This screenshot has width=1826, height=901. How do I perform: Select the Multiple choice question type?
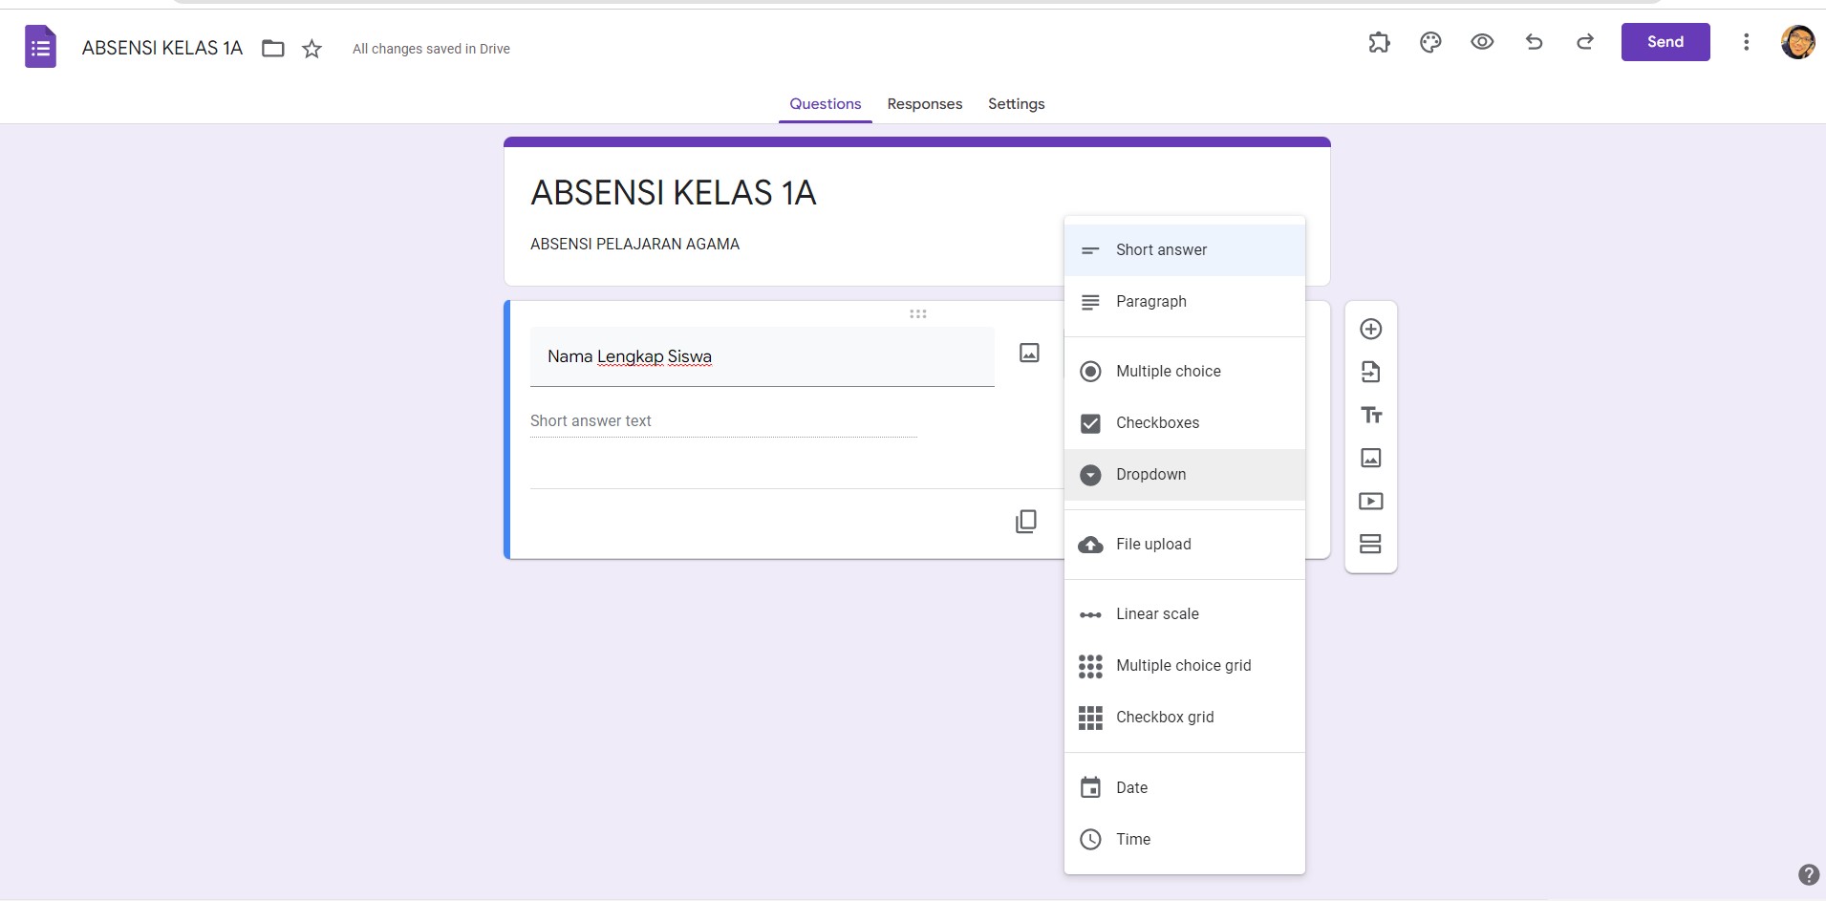[x=1168, y=371]
